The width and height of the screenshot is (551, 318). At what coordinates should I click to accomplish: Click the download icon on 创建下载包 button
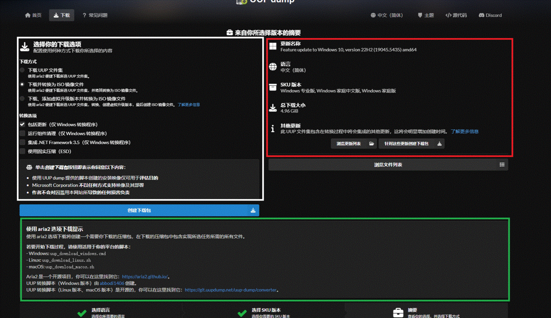(253, 211)
